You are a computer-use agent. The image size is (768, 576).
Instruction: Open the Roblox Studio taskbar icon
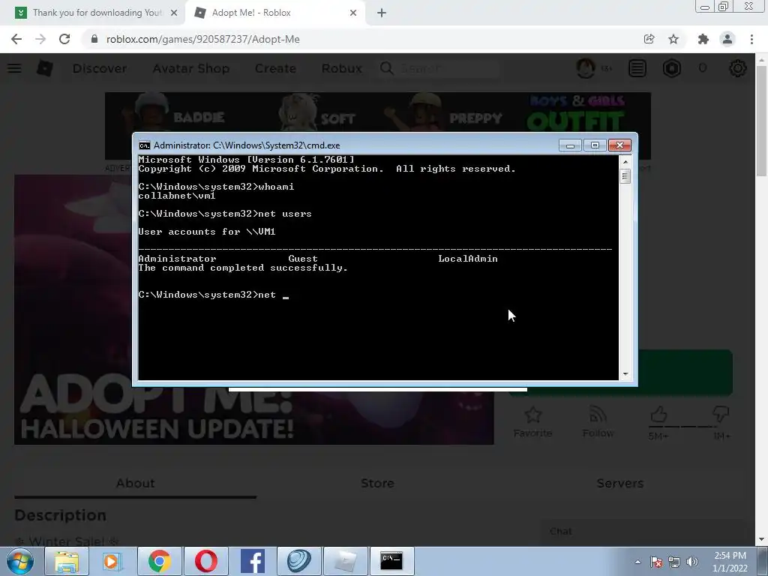(x=345, y=561)
